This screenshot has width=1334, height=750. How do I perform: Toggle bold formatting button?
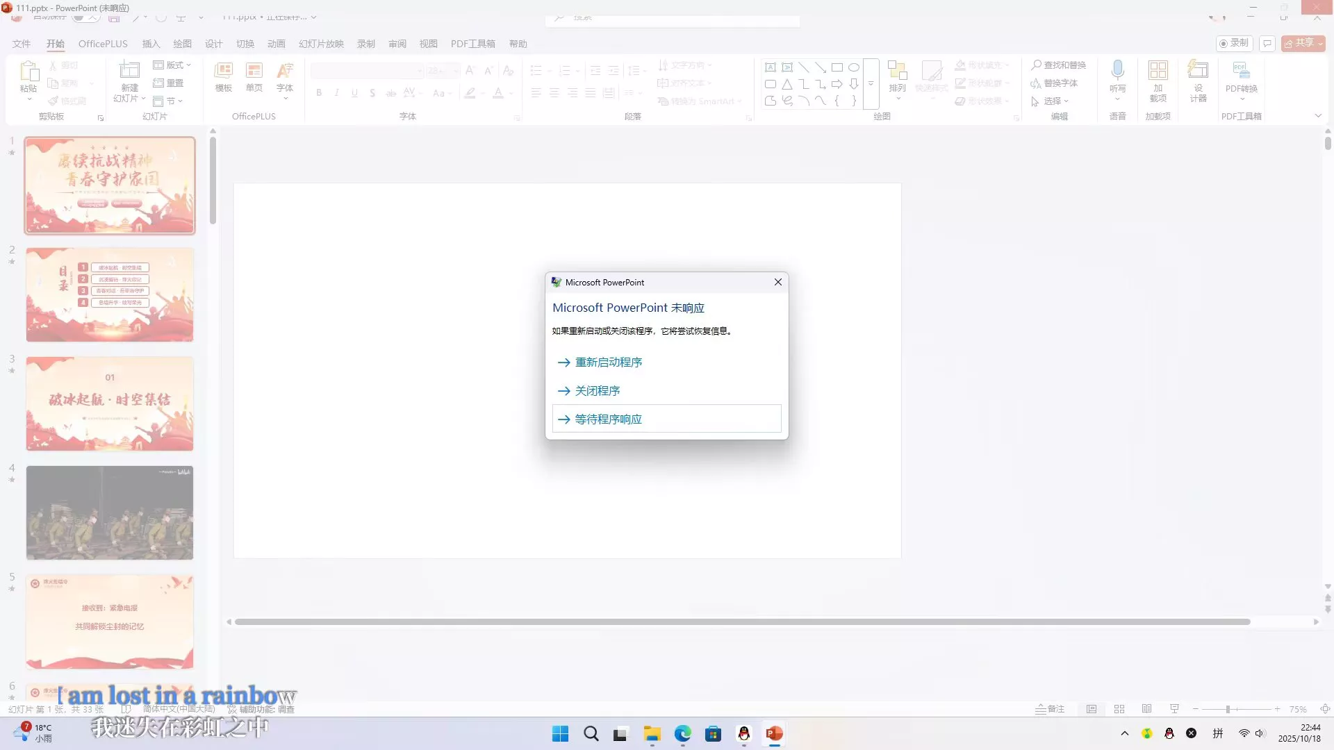tap(319, 93)
